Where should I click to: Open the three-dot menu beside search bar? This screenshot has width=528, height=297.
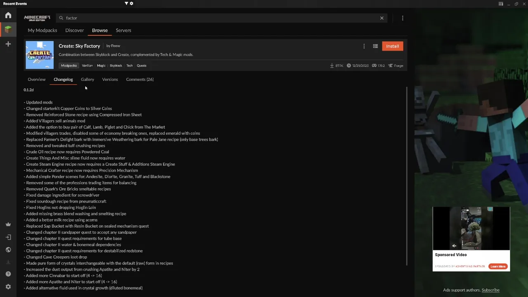tap(403, 18)
